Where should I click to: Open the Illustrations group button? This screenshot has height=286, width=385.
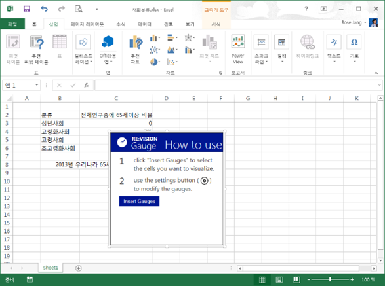tap(83, 49)
